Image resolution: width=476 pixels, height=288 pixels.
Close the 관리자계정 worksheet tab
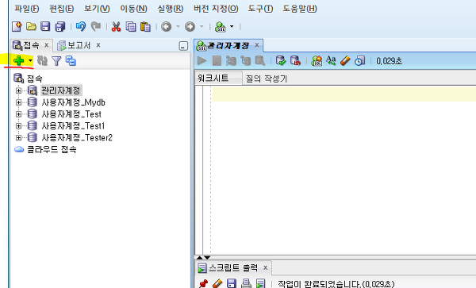click(x=257, y=45)
